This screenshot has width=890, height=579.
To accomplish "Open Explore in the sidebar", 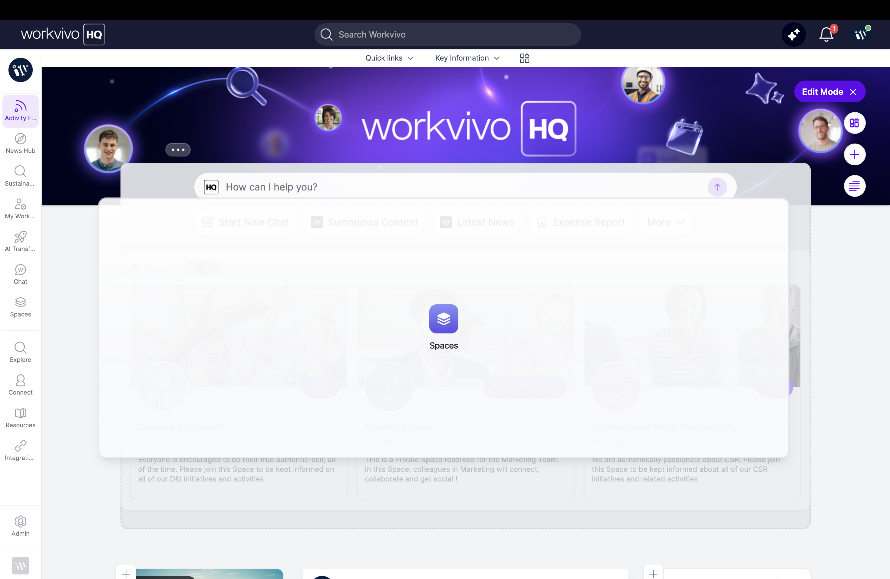I will 21,353.
